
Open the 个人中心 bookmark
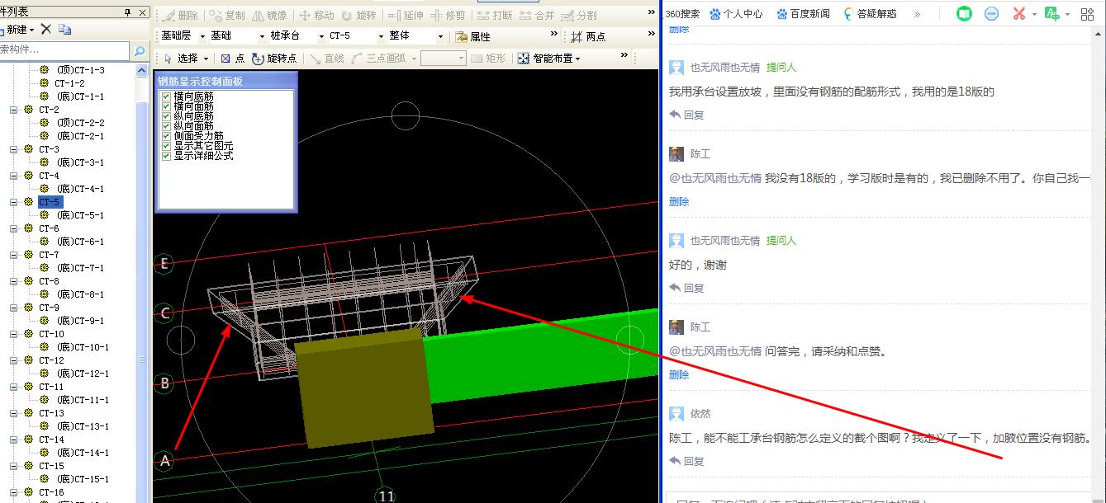(x=735, y=14)
